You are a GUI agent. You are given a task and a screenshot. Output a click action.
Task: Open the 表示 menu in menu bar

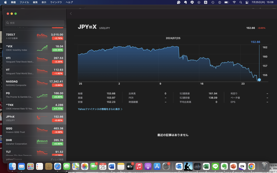pos(44,2)
